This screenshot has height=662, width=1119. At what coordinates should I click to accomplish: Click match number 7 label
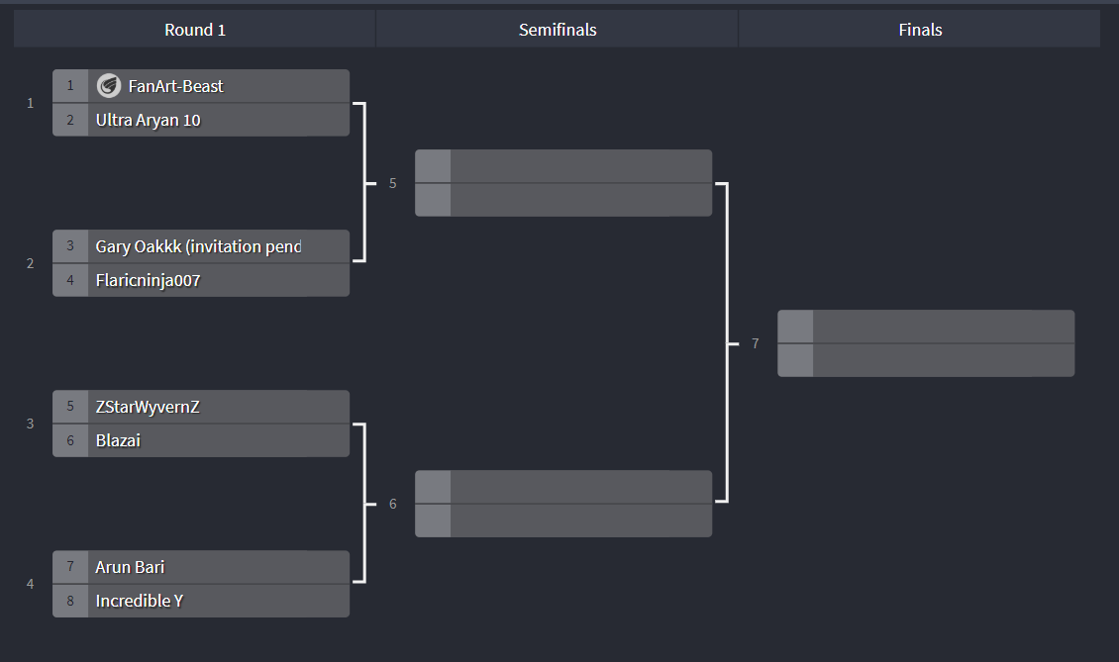pos(755,343)
